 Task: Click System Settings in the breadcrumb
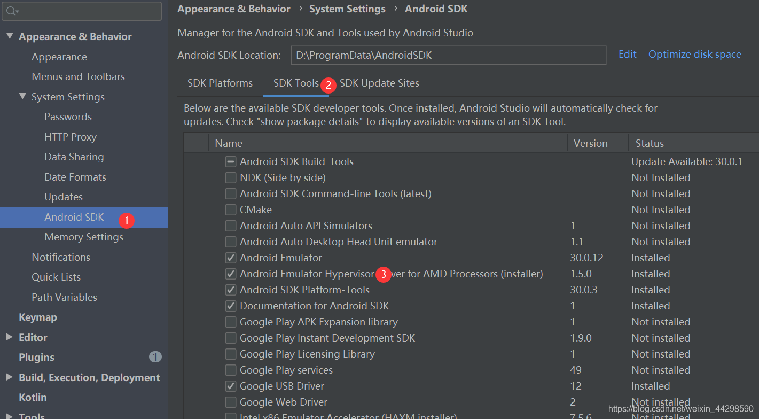click(347, 9)
